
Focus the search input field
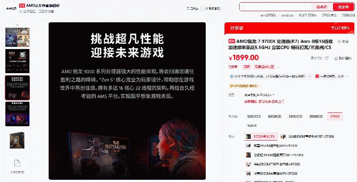[275, 7]
